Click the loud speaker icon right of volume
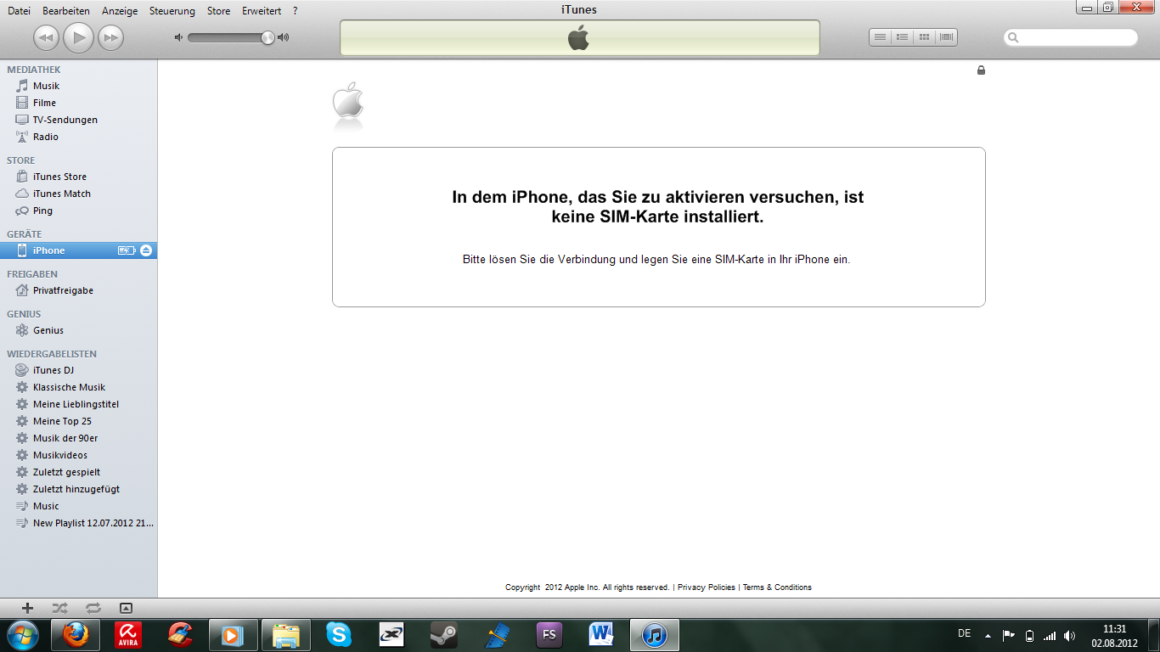 [x=284, y=37]
